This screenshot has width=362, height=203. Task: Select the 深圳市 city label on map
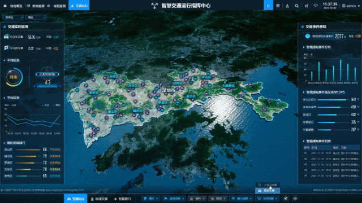coord(169,90)
